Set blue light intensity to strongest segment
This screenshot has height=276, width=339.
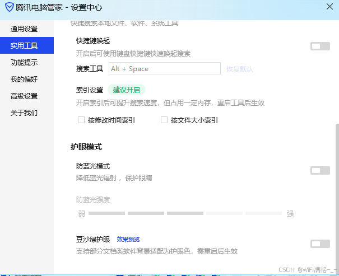coord(263,213)
